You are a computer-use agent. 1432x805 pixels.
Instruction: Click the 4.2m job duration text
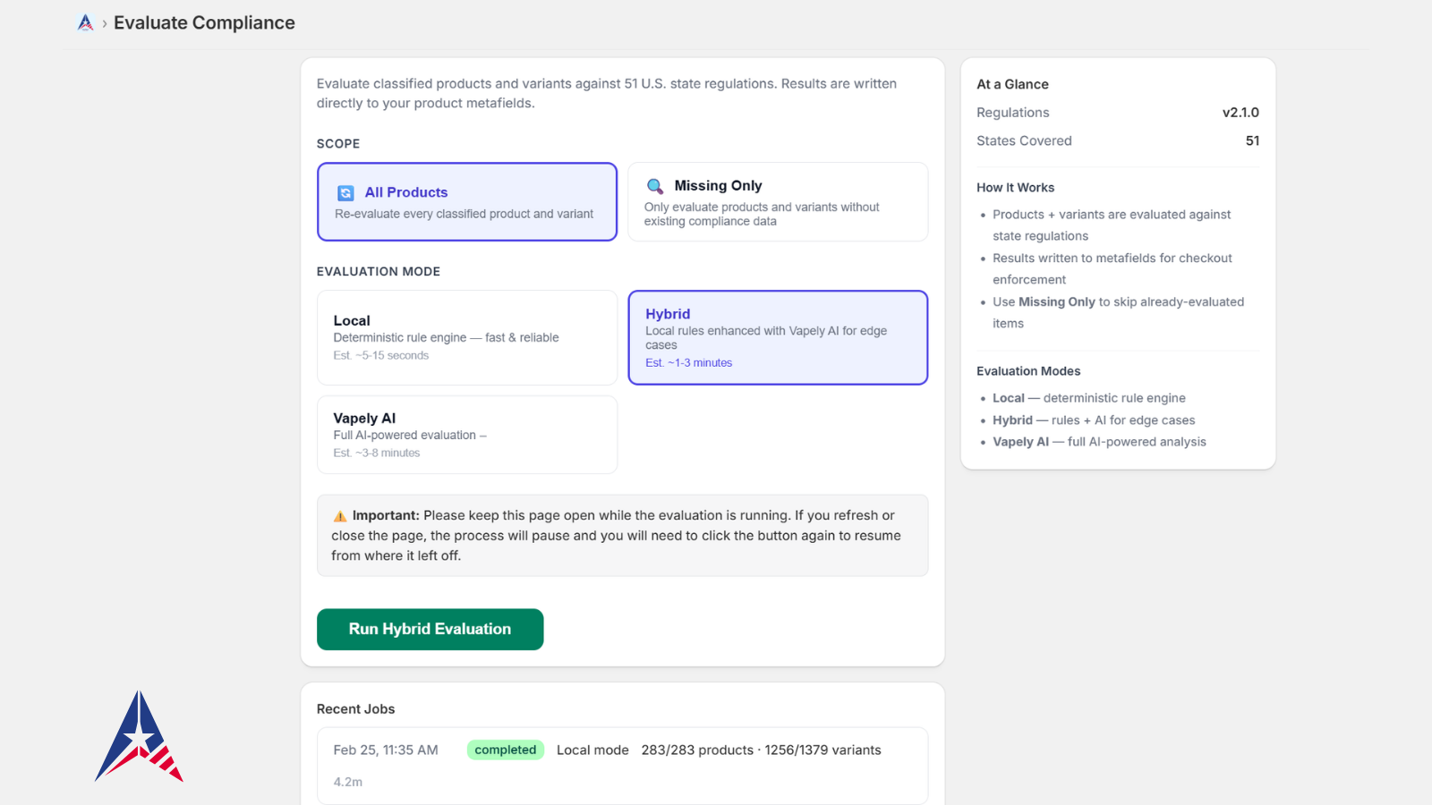[x=348, y=782]
